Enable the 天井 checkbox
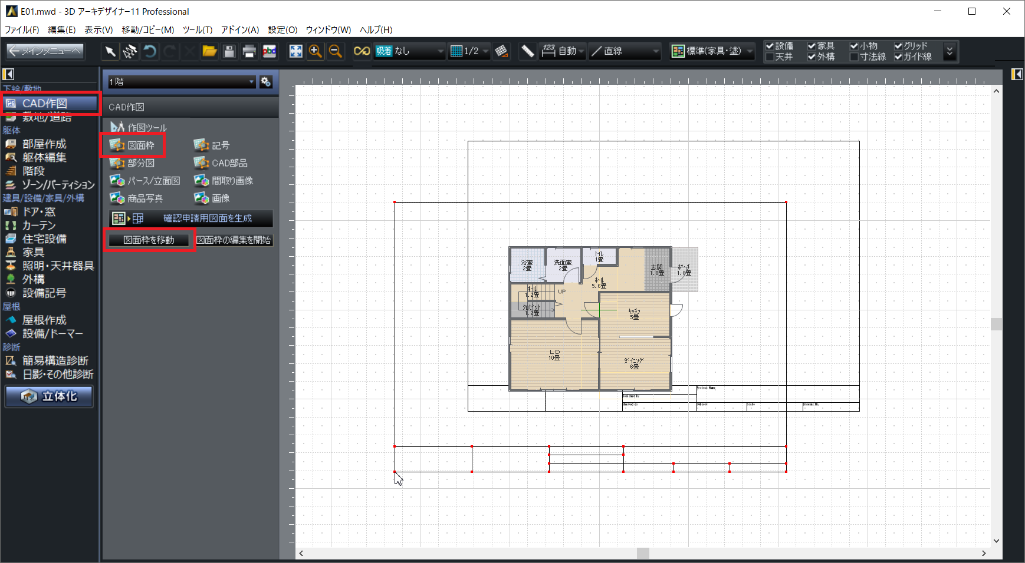1025x563 pixels. [x=770, y=57]
